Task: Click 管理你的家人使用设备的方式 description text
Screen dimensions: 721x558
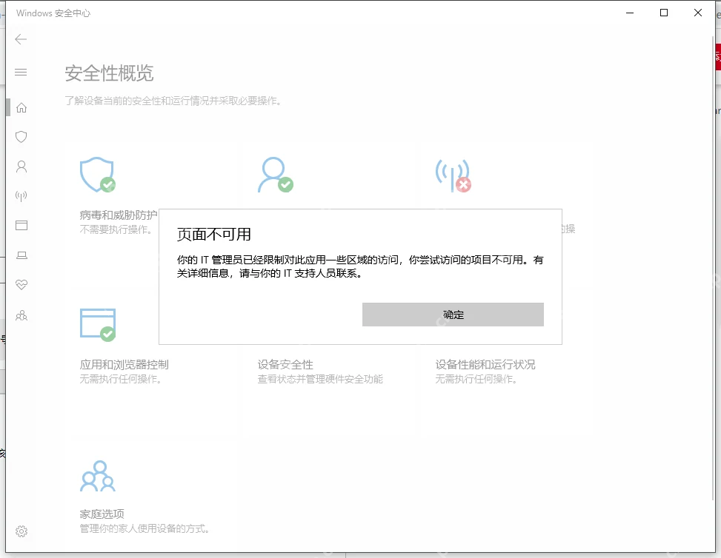Action: pos(144,528)
